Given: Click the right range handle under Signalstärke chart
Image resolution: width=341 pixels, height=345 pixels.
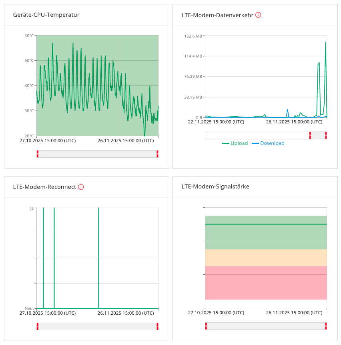Looking at the screenshot, I should tap(326, 326).
